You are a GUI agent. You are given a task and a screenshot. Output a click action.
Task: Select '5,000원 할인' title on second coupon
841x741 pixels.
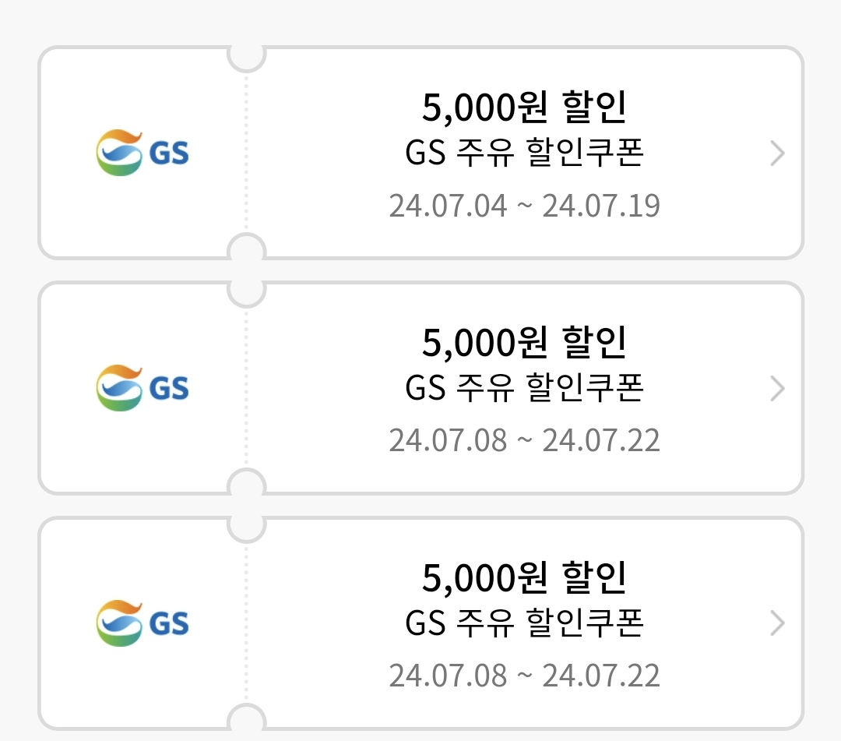(524, 342)
